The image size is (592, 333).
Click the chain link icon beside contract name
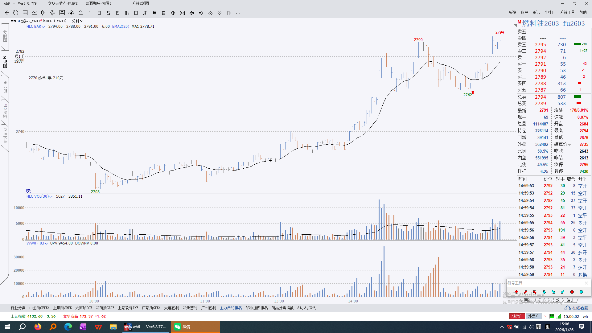(13, 21)
